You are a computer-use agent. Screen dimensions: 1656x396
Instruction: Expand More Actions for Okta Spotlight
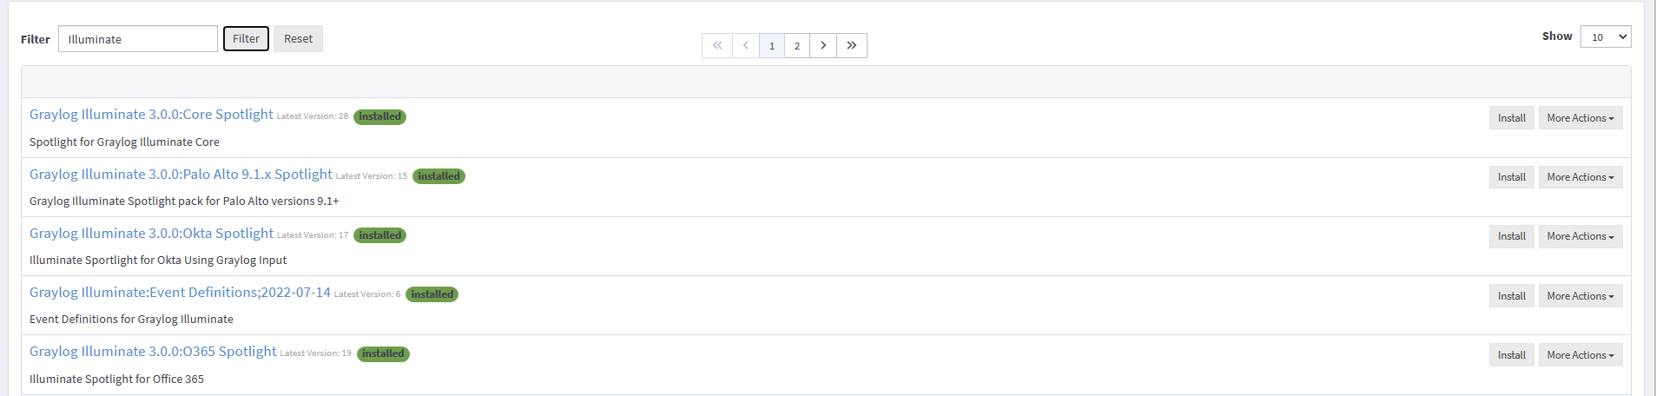tap(1580, 236)
